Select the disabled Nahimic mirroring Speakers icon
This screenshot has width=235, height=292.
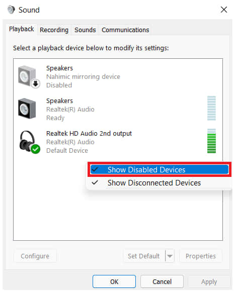point(29,77)
